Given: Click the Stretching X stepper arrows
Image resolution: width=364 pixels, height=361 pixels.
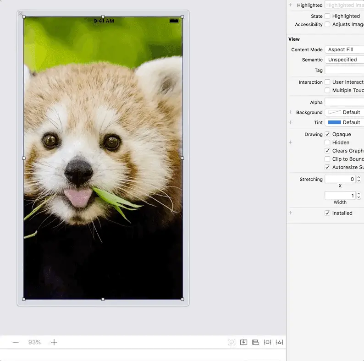Looking at the screenshot, I should [x=358, y=179].
